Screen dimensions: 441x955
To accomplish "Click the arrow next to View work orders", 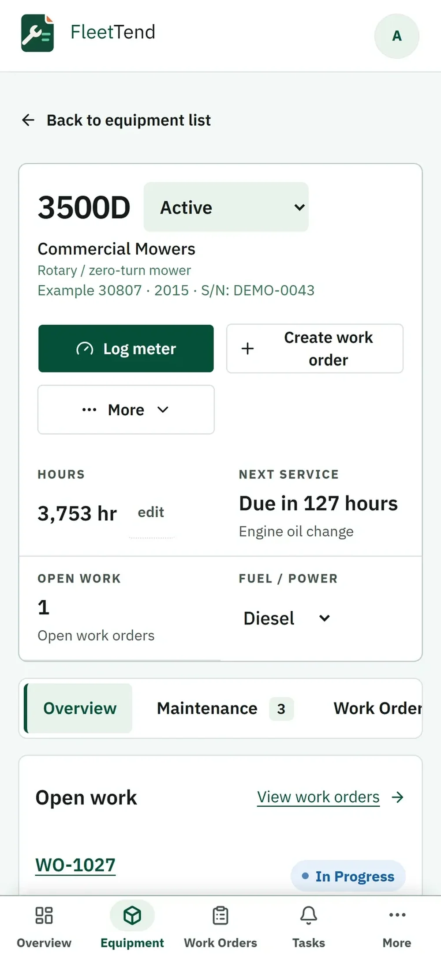I will [398, 797].
